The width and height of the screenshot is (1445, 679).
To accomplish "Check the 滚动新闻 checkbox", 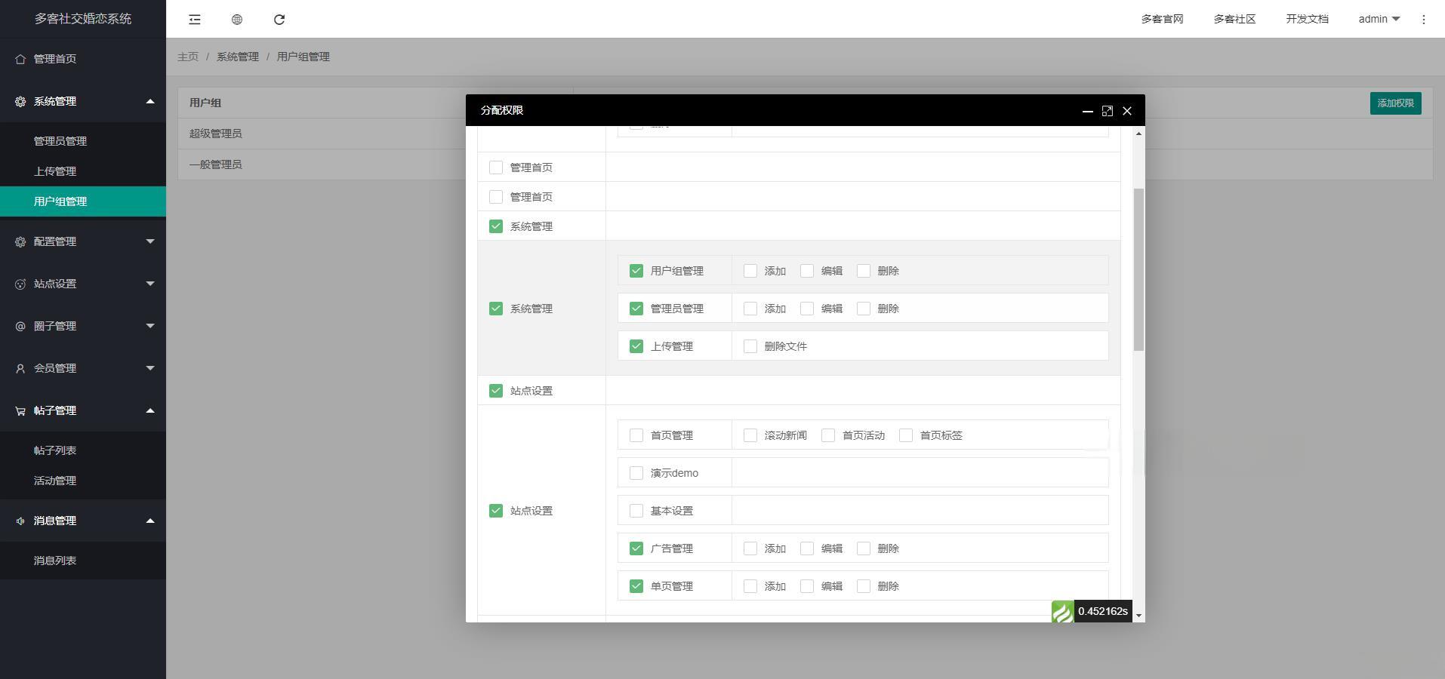I will point(750,435).
